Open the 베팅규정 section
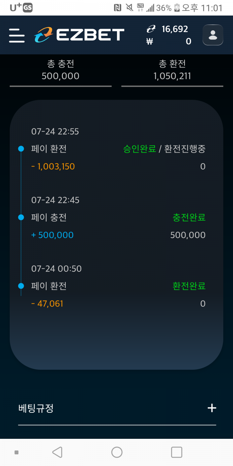The image size is (233, 466). 117,408
